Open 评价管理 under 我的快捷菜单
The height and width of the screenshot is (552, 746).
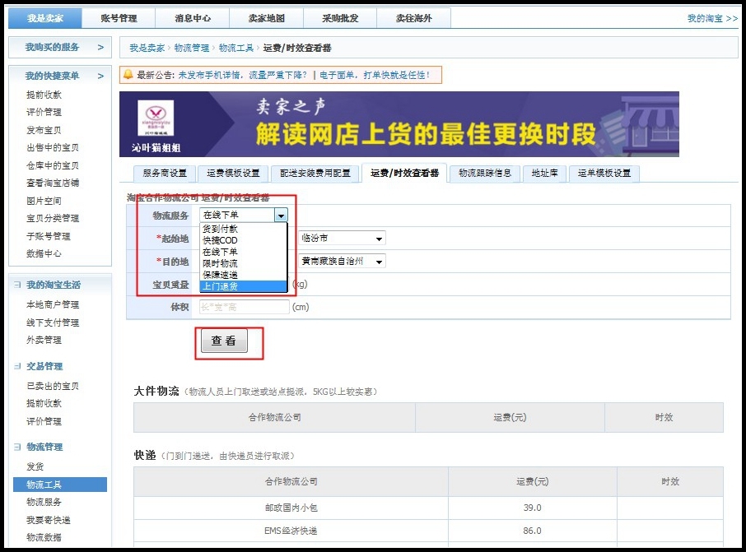pyautogui.click(x=44, y=112)
